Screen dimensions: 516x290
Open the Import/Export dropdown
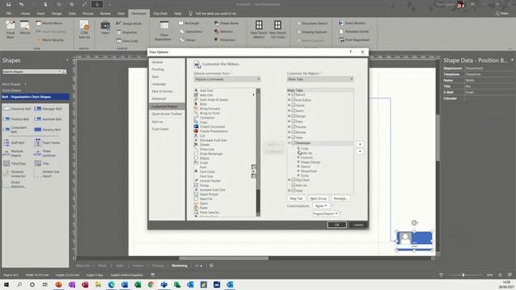pos(325,213)
